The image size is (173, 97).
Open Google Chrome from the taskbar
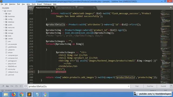[22, 95]
